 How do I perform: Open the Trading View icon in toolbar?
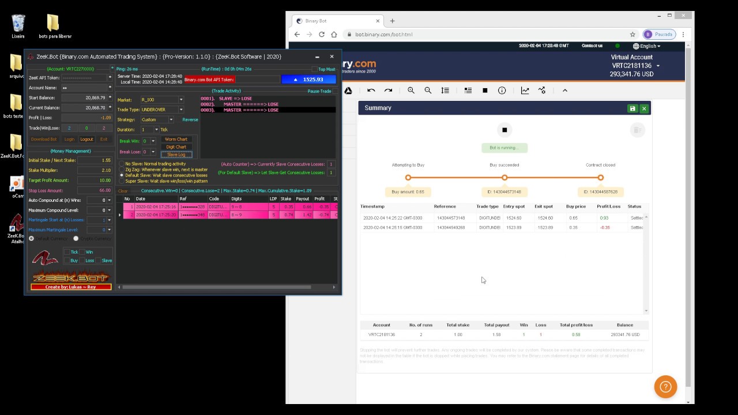coord(542,90)
